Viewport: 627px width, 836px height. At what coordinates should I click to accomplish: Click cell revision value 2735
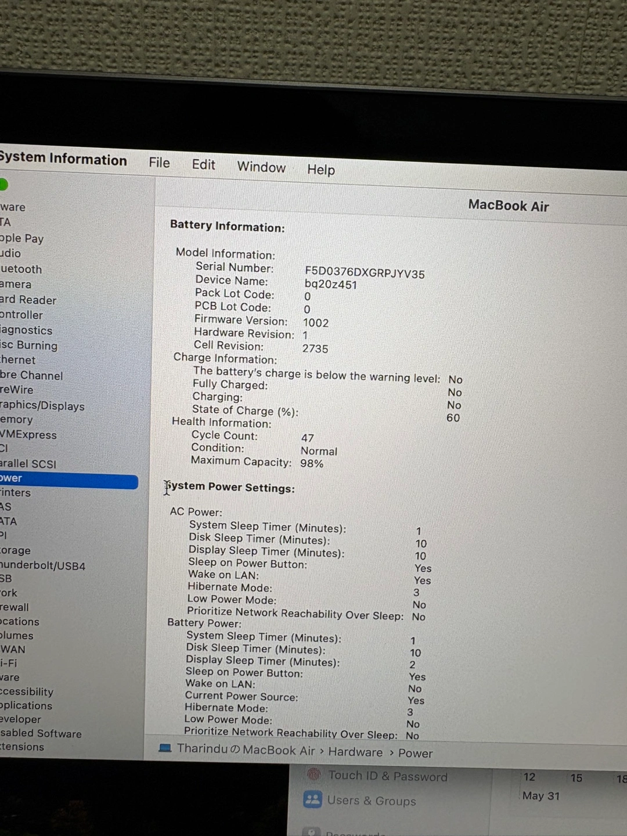pyautogui.click(x=315, y=348)
